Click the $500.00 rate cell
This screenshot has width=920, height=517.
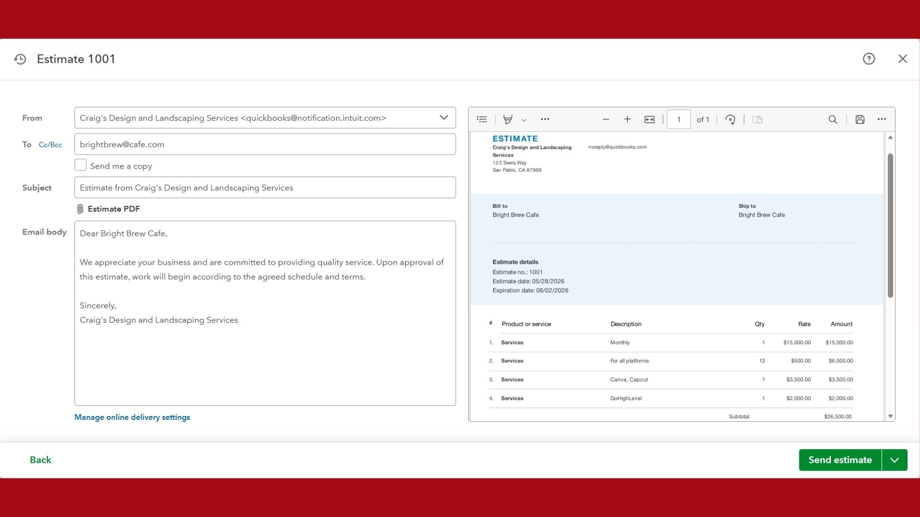pos(801,361)
